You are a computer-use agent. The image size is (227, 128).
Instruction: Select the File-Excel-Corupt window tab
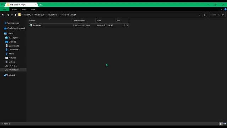(21, 5)
